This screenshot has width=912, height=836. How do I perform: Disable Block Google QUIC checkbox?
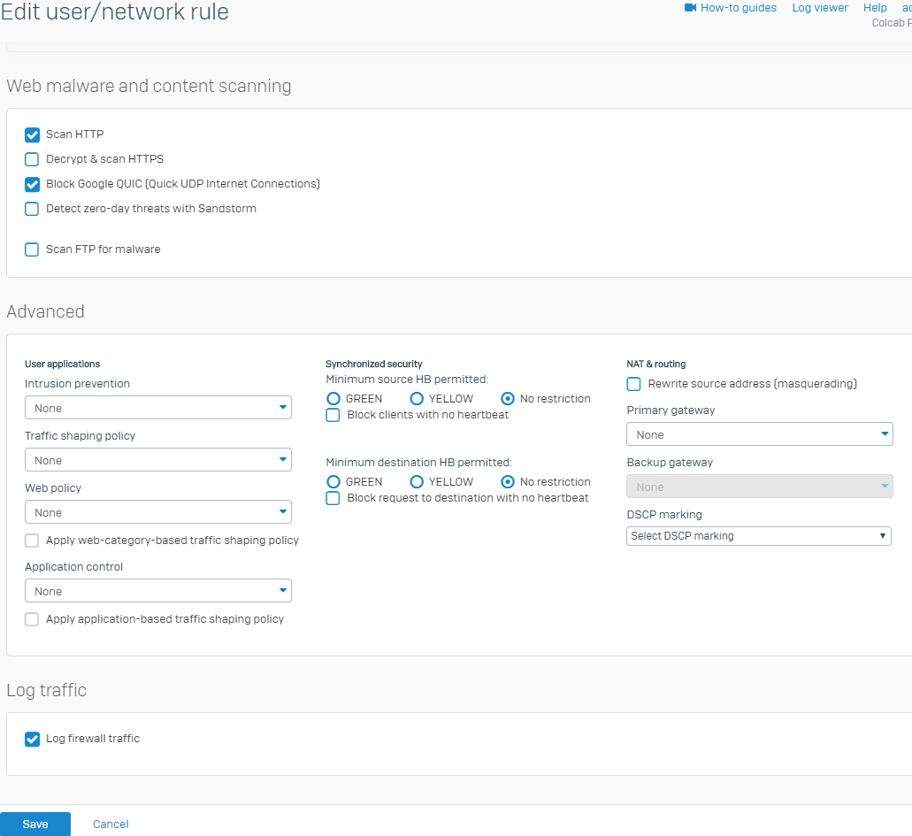pos(32,184)
